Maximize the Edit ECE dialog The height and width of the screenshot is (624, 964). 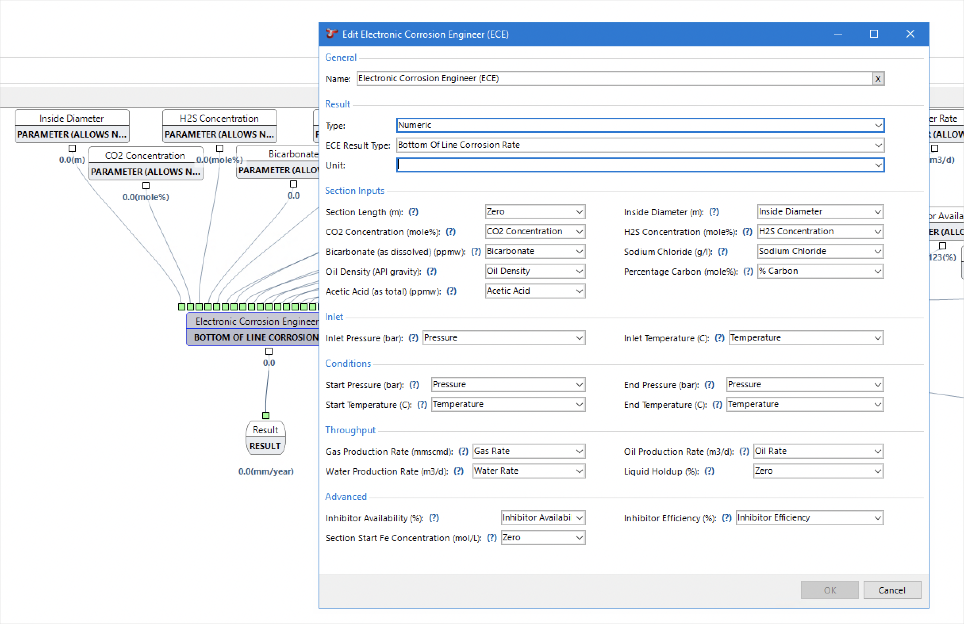click(874, 34)
